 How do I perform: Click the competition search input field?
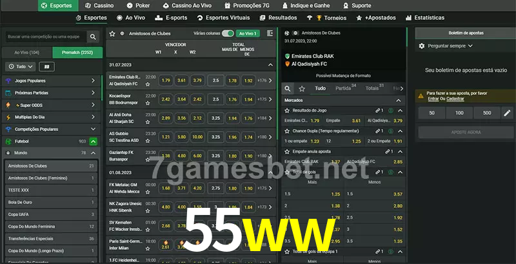pos(46,37)
